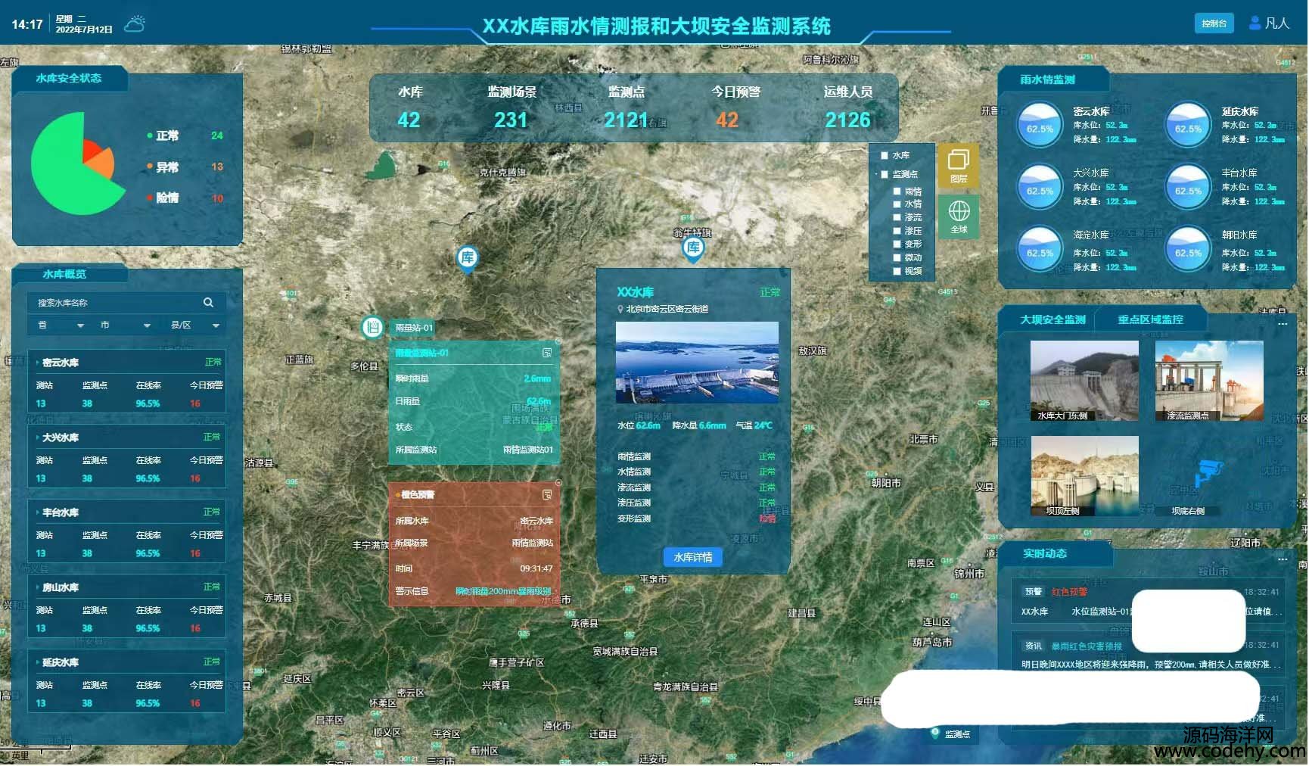Open the 省 province dropdown
This screenshot has width=1309, height=766.
point(61,325)
